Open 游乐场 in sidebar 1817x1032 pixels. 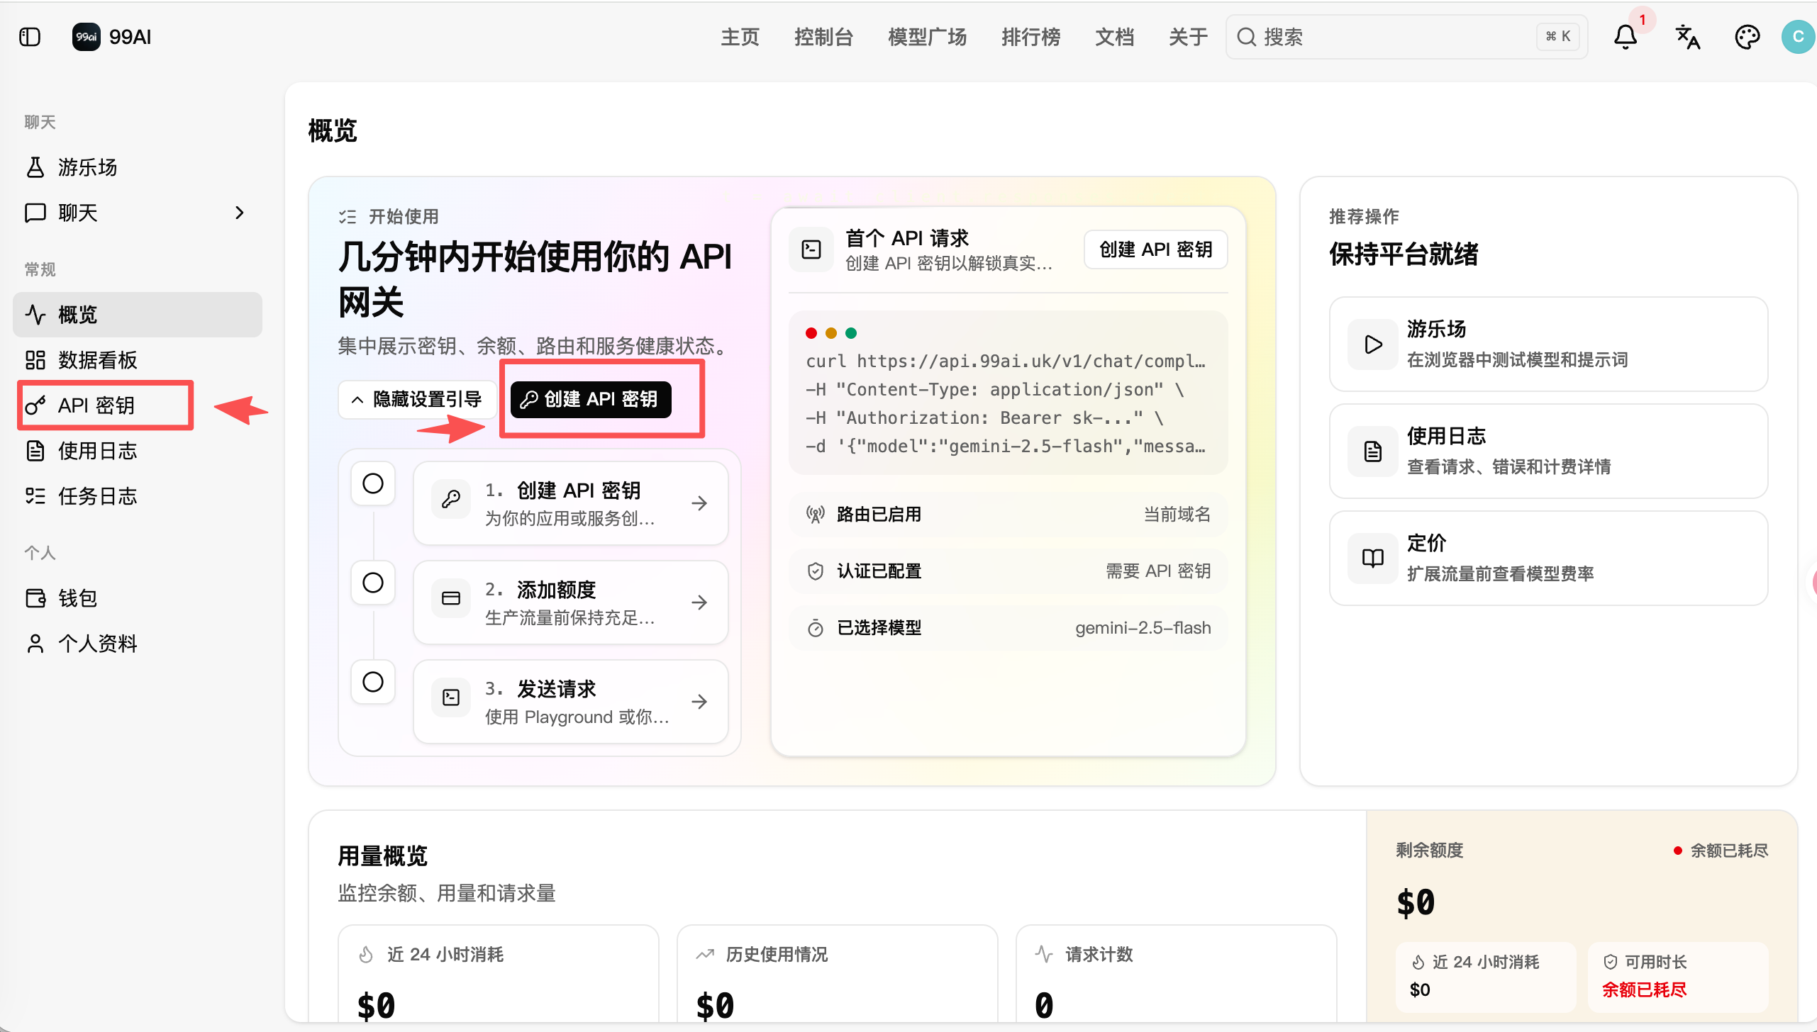pyautogui.click(x=138, y=167)
